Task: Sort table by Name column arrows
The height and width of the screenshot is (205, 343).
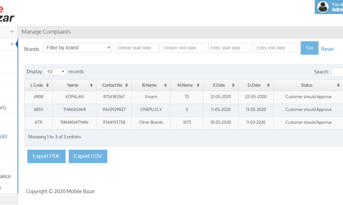Action: click(91, 85)
